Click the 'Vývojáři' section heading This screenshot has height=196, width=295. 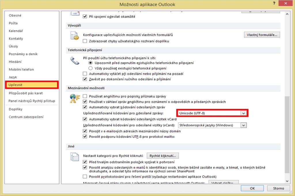[x=74, y=25]
